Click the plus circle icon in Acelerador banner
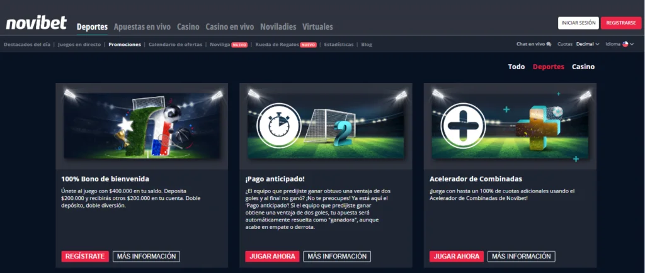 (x=463, y=125)
